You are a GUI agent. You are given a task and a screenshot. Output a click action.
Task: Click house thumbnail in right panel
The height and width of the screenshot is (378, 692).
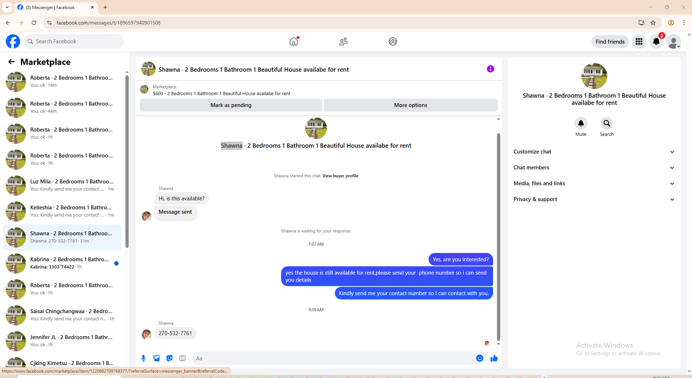[594, 76]
